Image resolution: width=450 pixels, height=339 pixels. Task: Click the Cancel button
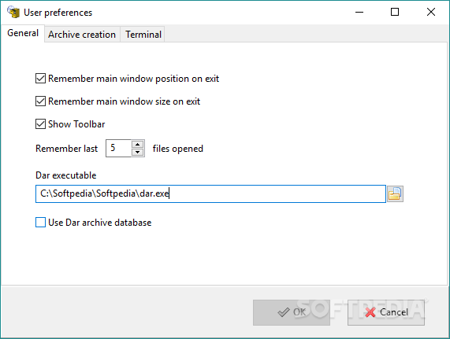coord(386,312)
